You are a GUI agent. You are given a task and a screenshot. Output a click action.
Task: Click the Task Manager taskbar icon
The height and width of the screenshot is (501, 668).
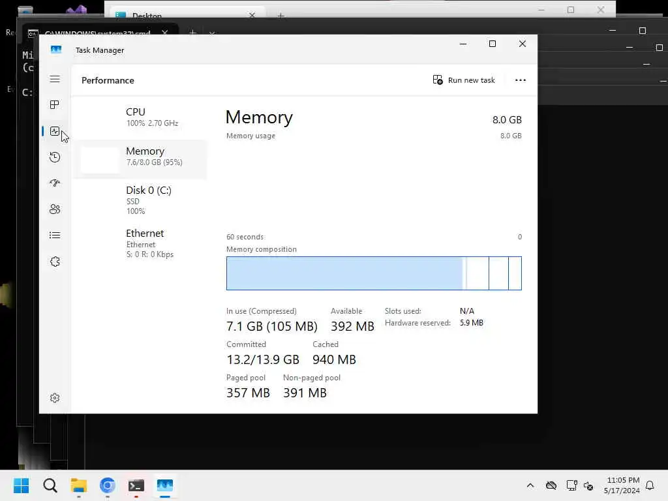[165, 485]
